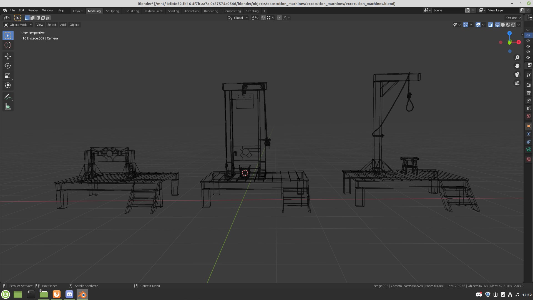This screenshot has width=533, height=300.
Task: Open the Output properties printer tab
Action: [529, 92]
